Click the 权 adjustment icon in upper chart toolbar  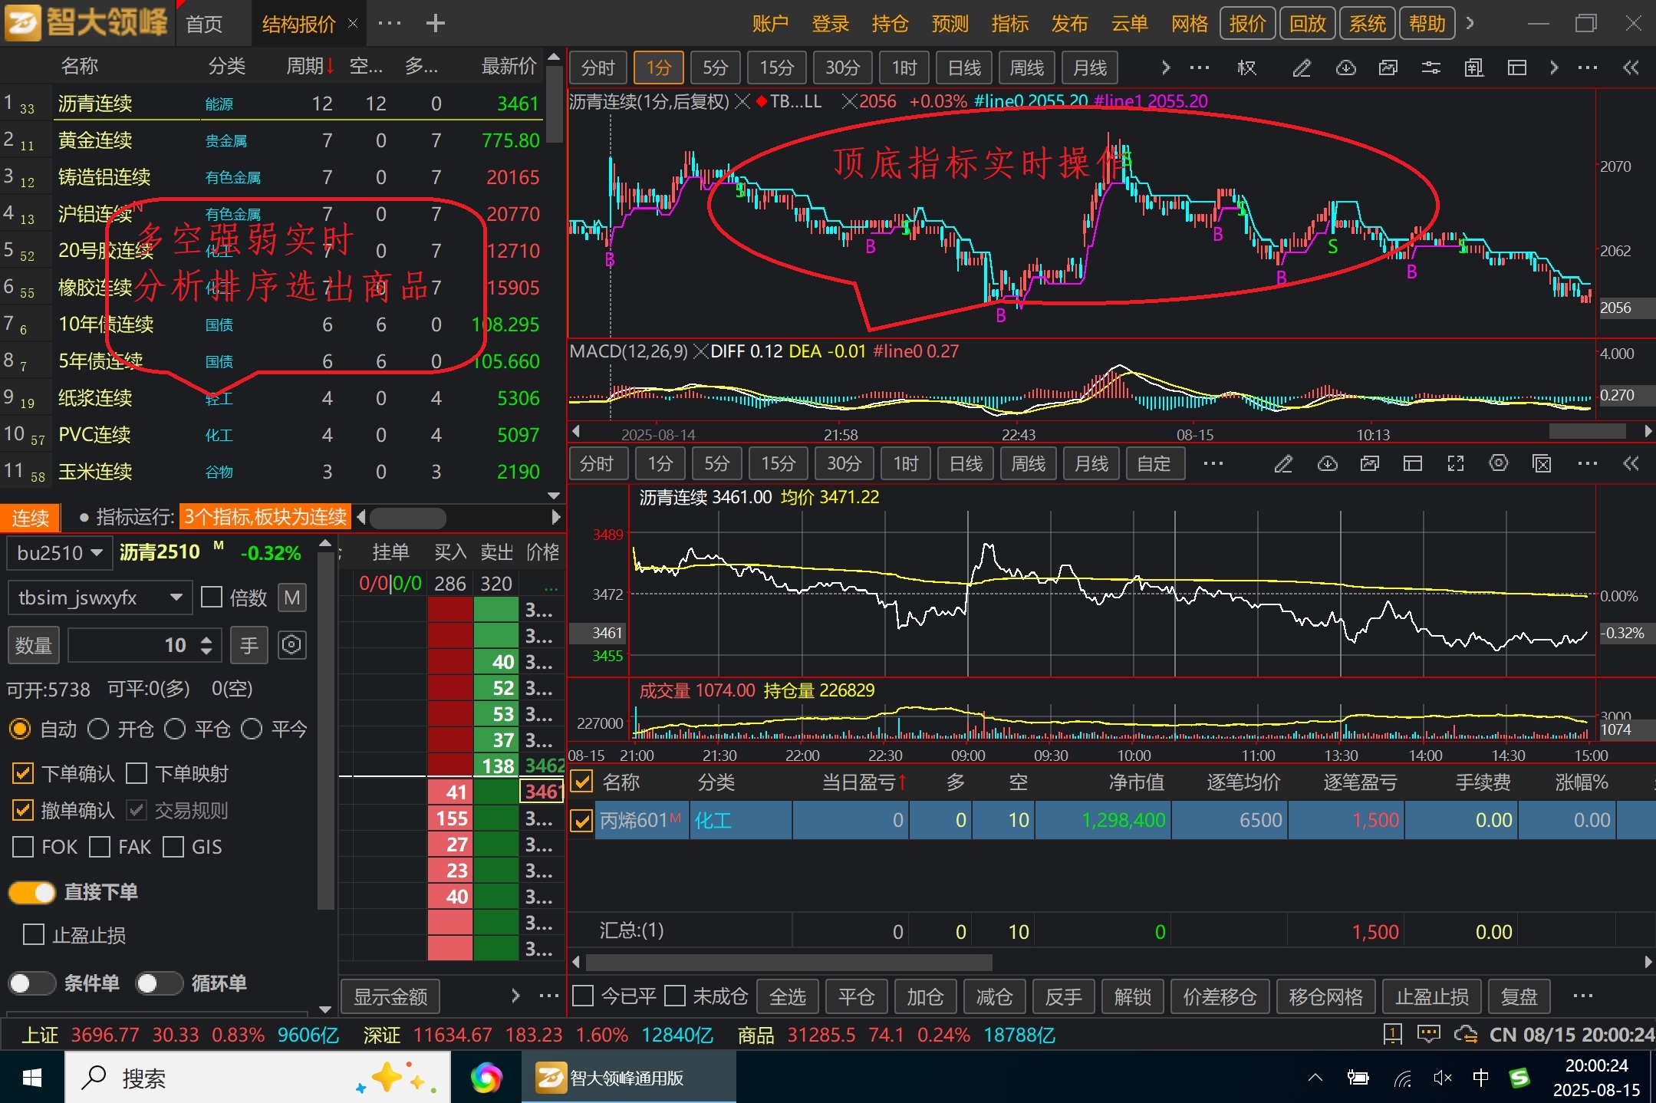[x=1247, y=68]
